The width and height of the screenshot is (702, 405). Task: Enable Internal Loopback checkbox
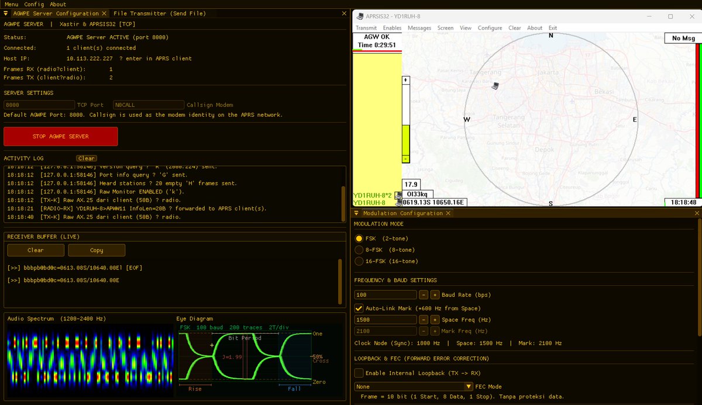[359, 373]
